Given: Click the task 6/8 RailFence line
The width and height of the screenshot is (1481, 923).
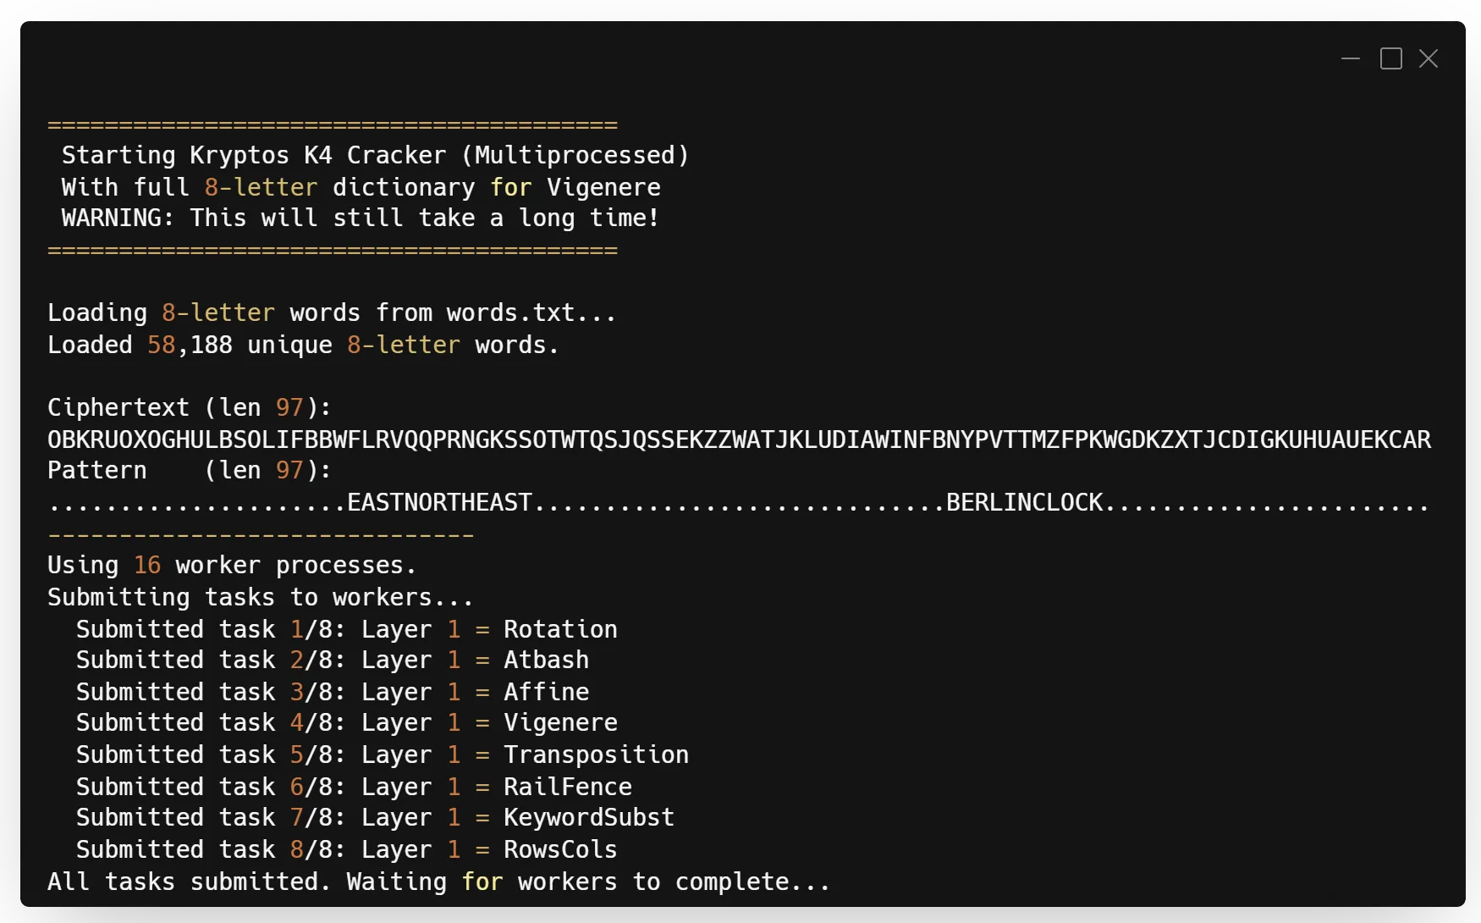Looking at the screenshot, I should (354, 787).
